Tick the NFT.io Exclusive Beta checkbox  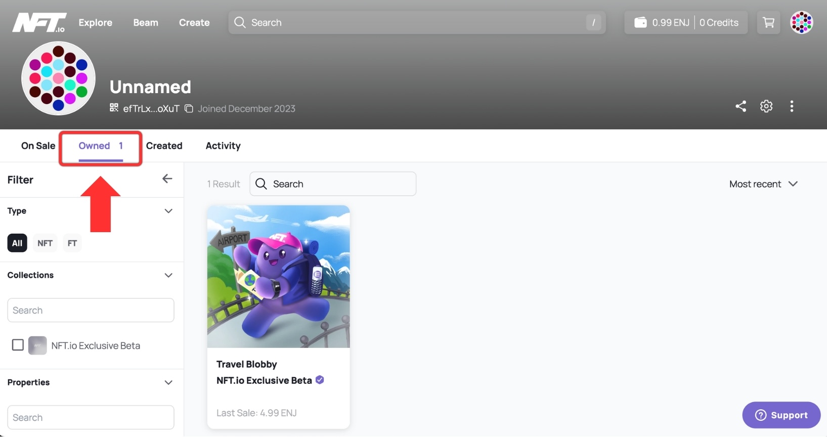(x=18, y=345)
